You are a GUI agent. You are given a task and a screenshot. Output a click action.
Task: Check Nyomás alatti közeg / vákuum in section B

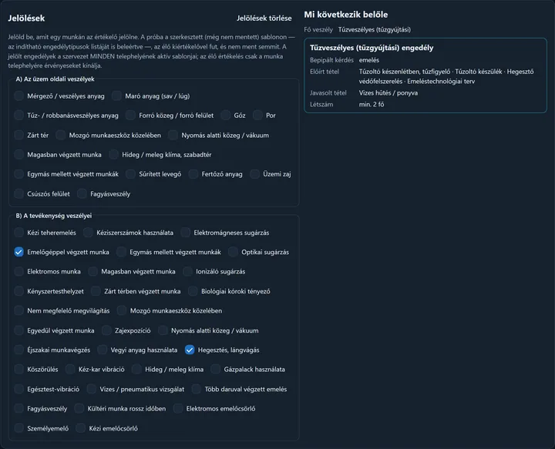(163, 330)
